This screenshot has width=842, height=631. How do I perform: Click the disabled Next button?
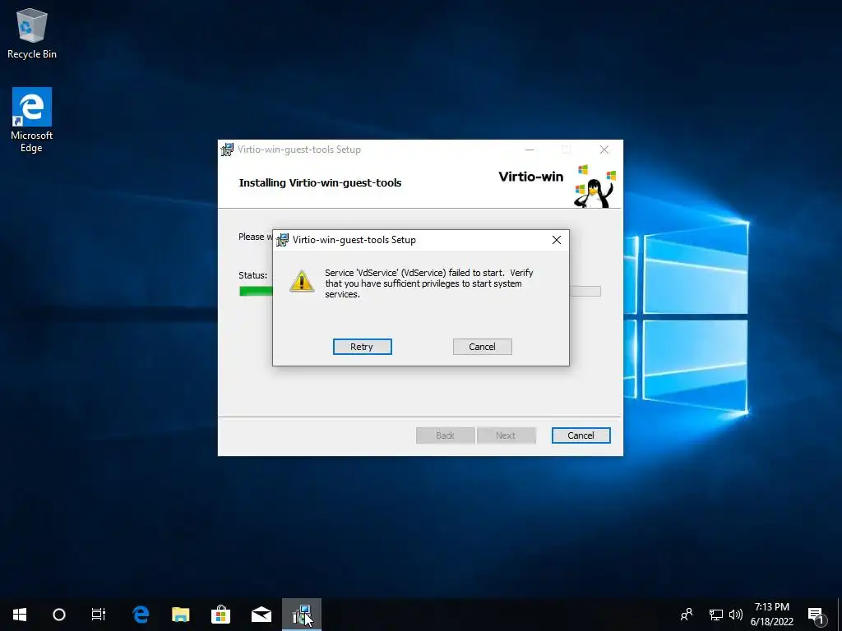(506, 435)
